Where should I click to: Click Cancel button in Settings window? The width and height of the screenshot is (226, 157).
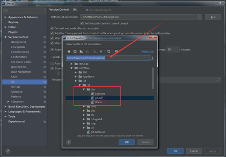tap(194, 151)
